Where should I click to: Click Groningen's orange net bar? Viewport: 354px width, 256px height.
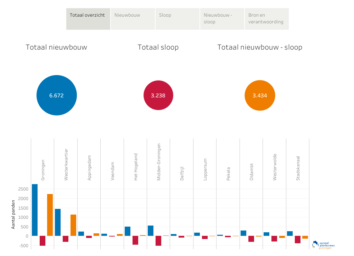(50, 215)
